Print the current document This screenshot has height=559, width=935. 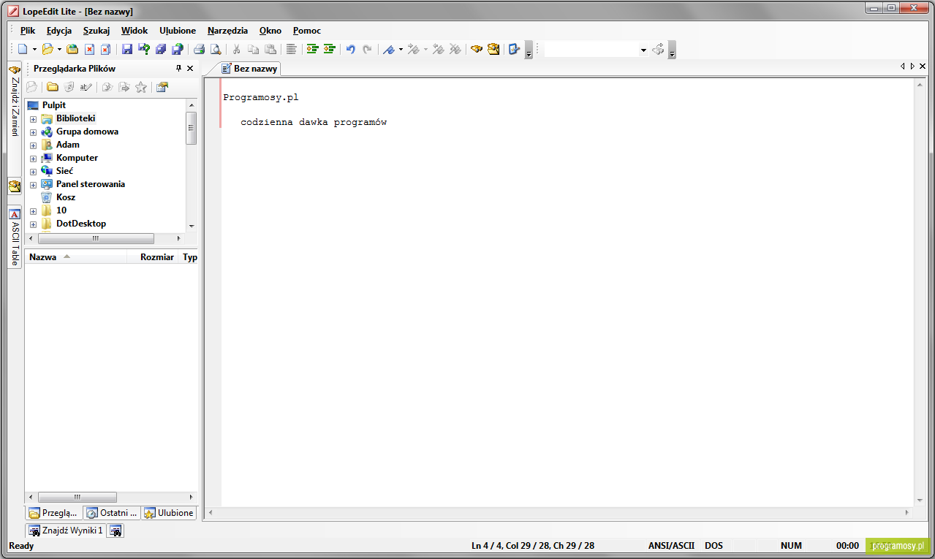(199, 49)
